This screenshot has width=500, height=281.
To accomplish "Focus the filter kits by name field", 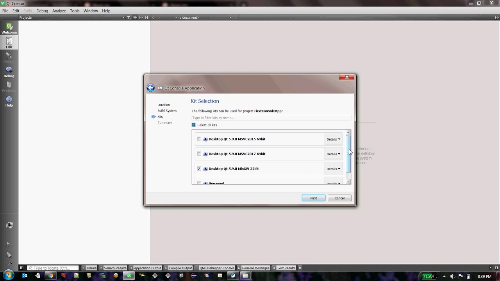I will click(271, 117).
